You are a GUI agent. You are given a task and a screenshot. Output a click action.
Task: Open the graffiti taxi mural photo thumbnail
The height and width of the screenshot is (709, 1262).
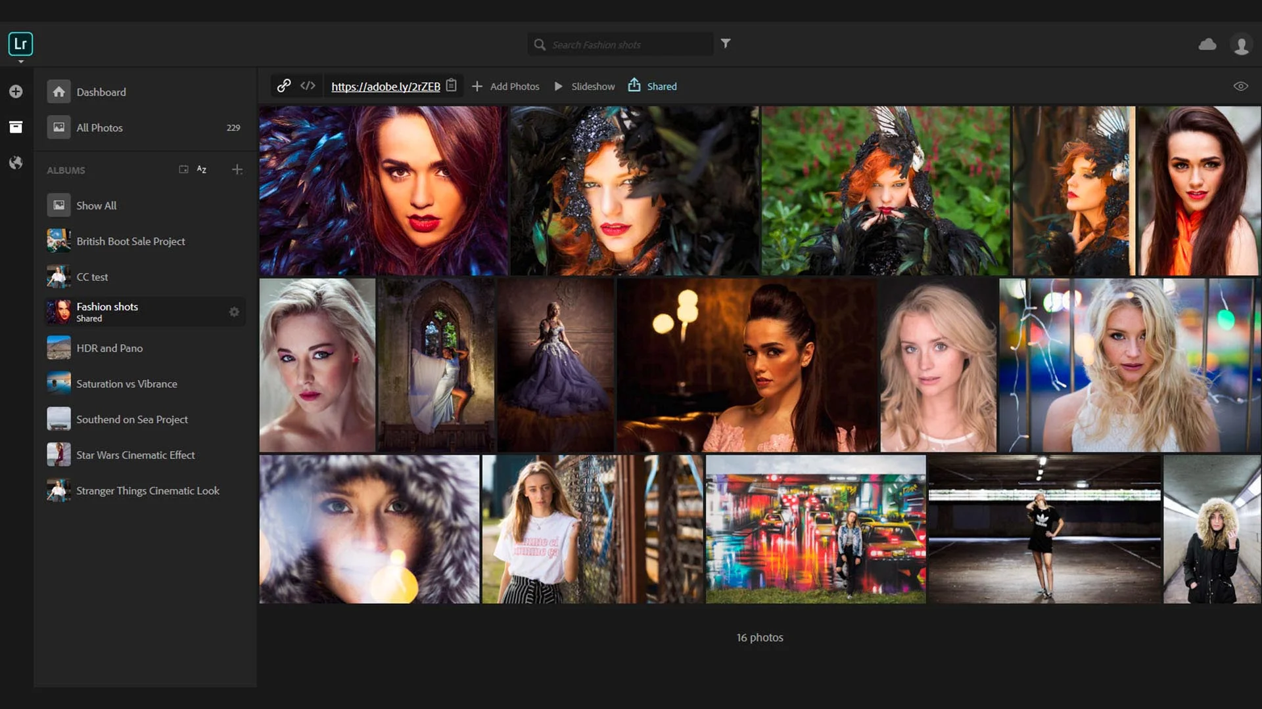815,530
